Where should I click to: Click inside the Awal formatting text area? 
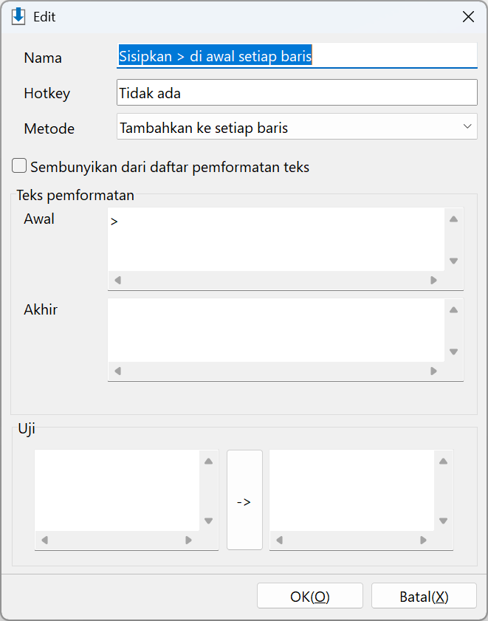(276, 239)
